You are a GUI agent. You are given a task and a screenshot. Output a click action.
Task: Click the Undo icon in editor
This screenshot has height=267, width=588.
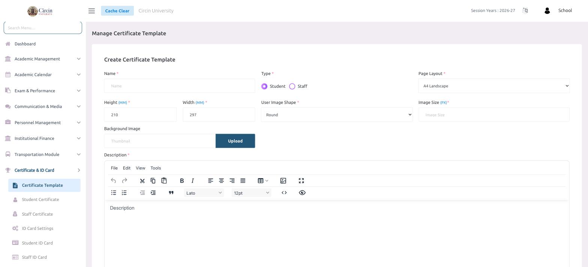click(113, 181)
